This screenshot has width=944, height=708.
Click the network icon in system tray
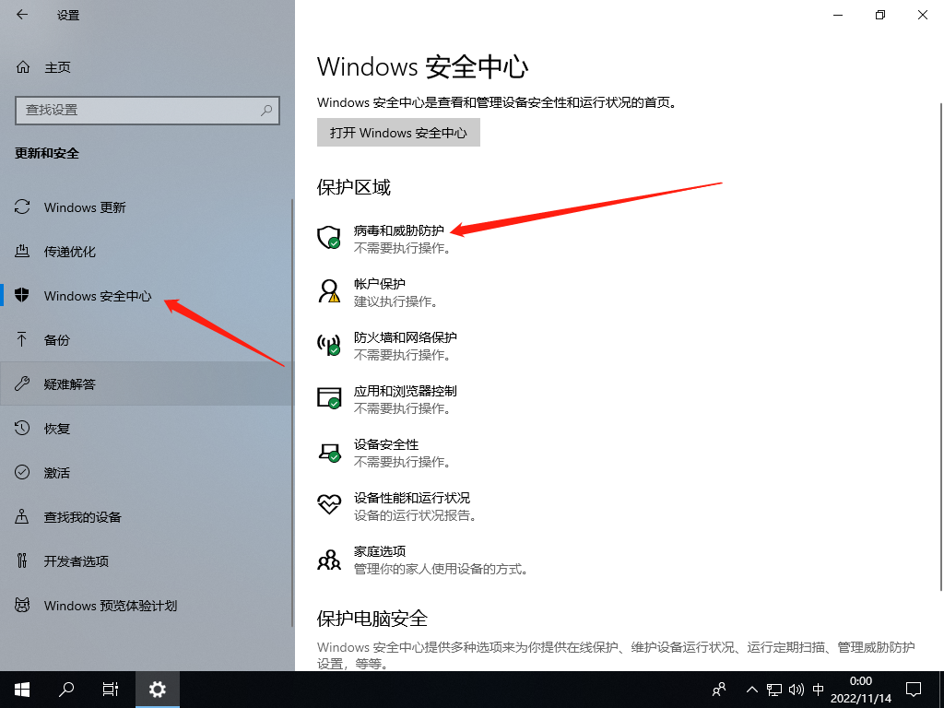pos(774,690)
